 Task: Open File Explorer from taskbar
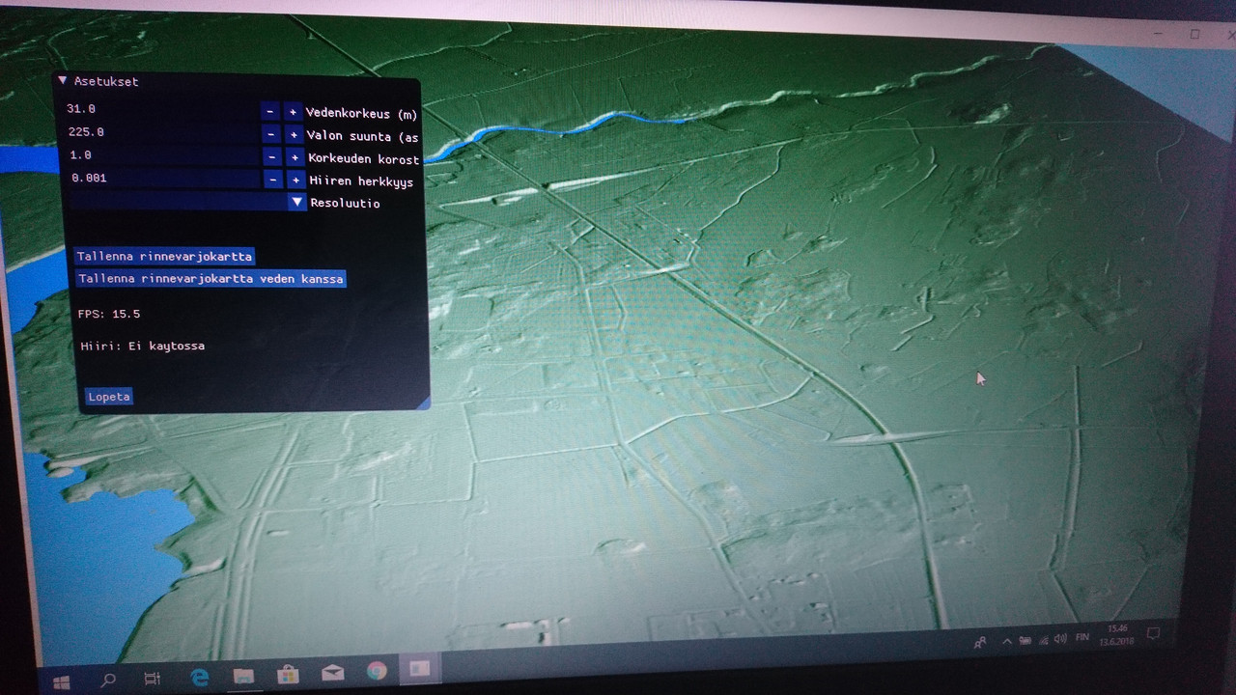[242, 676]
